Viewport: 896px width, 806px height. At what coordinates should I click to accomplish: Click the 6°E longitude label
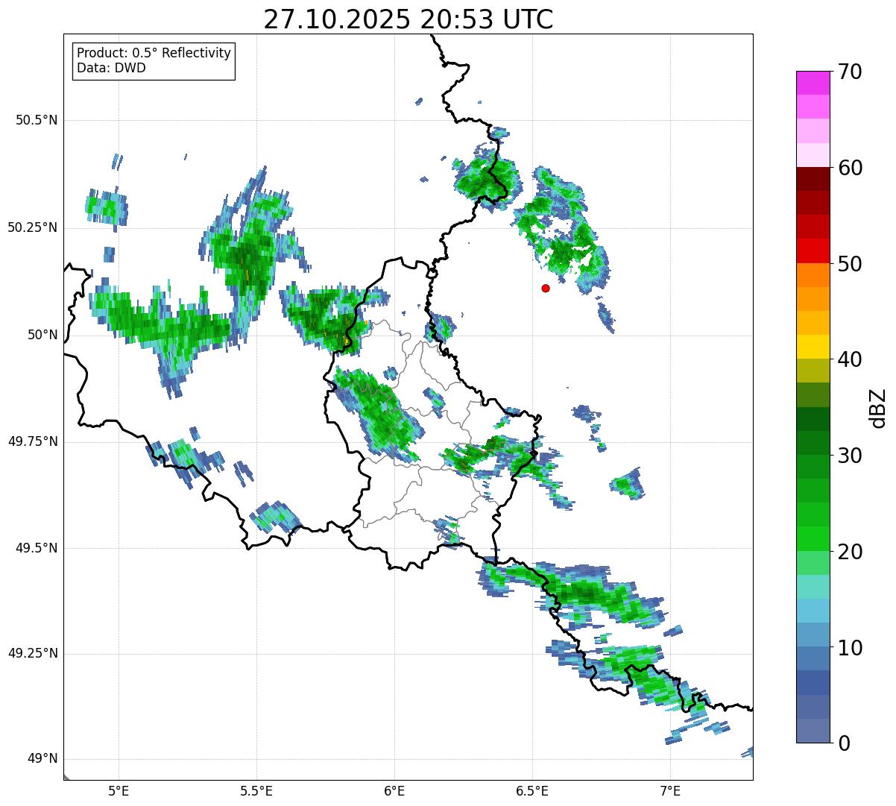coord(394,791)
